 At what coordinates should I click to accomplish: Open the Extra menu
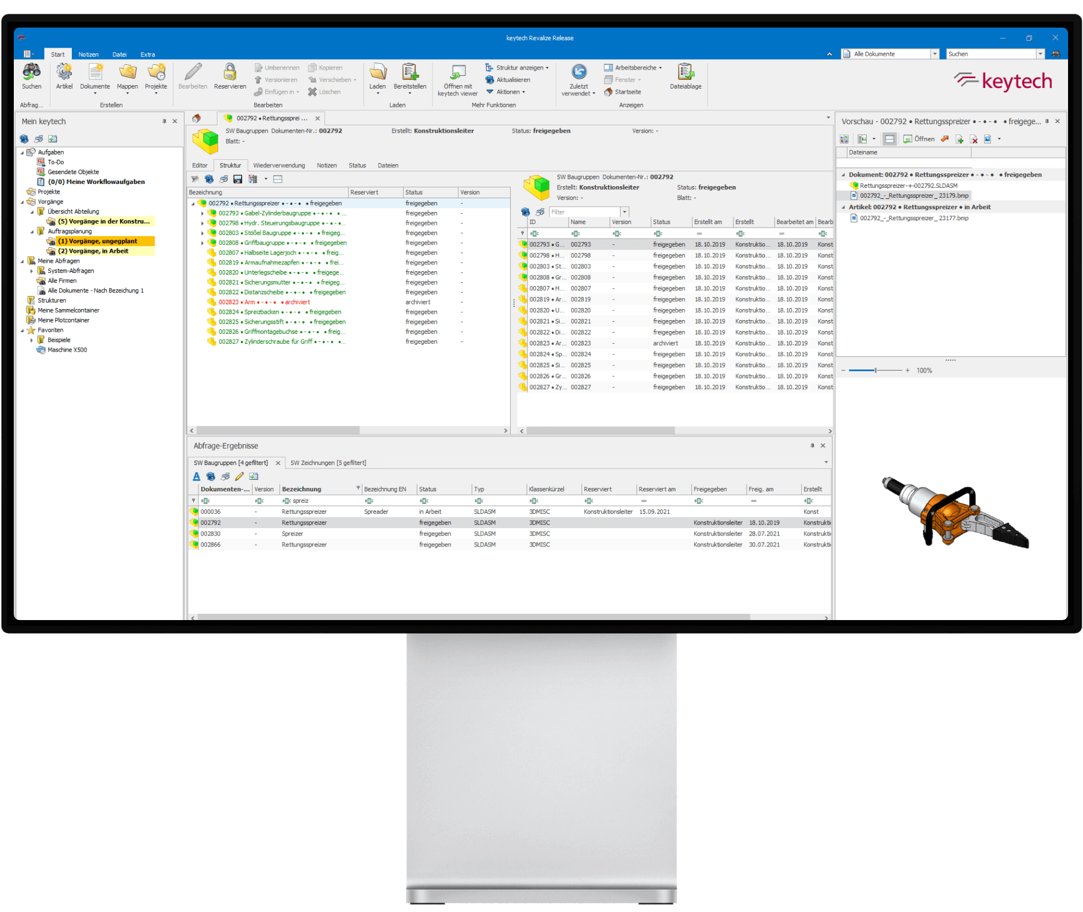(147, 54)
